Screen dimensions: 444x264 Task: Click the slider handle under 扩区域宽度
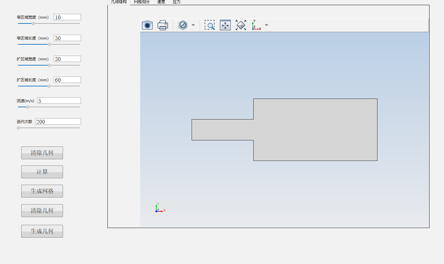[49, 65]
